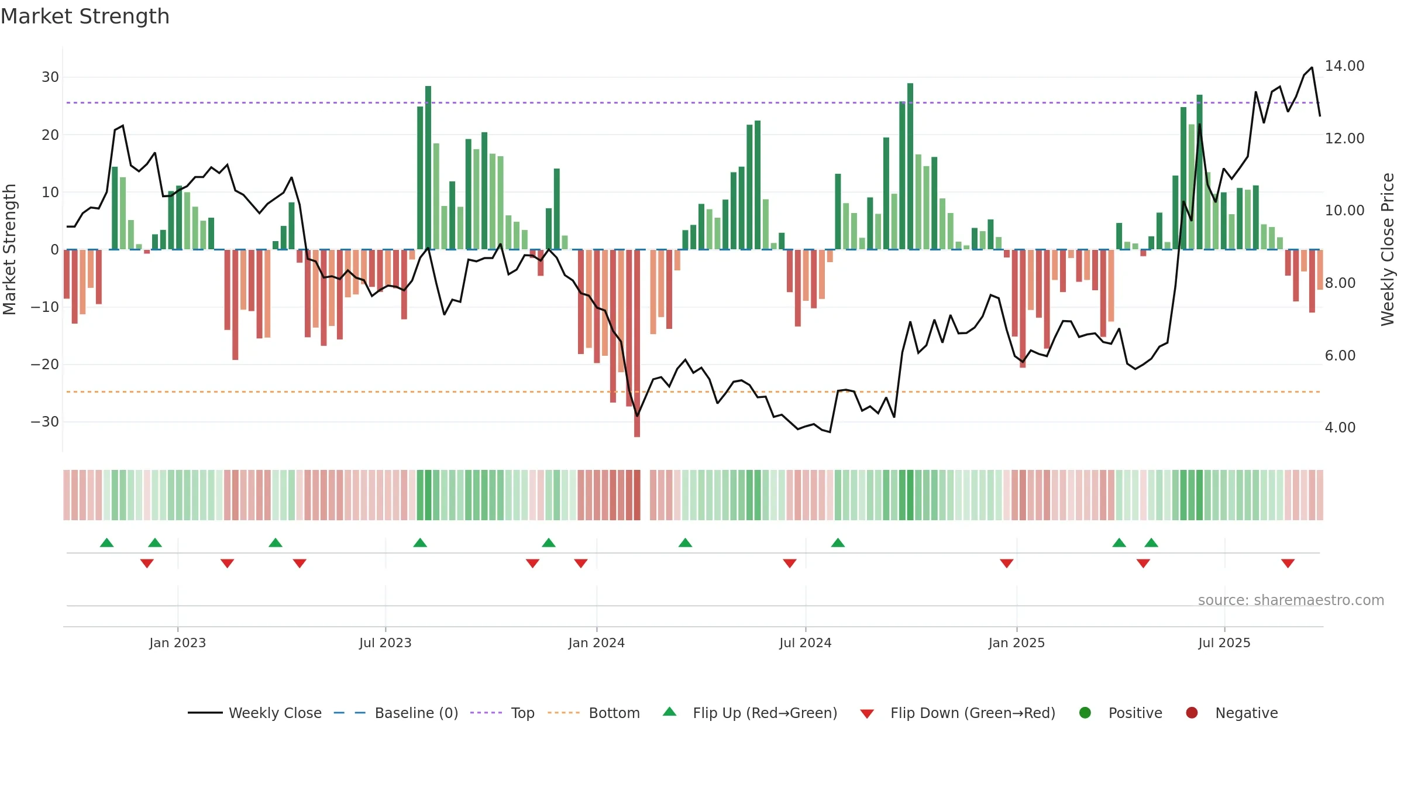The width and height of the screenshot is (1404, 790).
Task: Click the 14.00 price axis value
Action: (x=1344, y=66)
